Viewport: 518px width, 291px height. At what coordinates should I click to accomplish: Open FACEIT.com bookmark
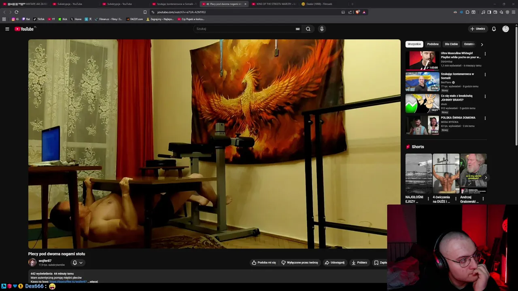[134, 19]
